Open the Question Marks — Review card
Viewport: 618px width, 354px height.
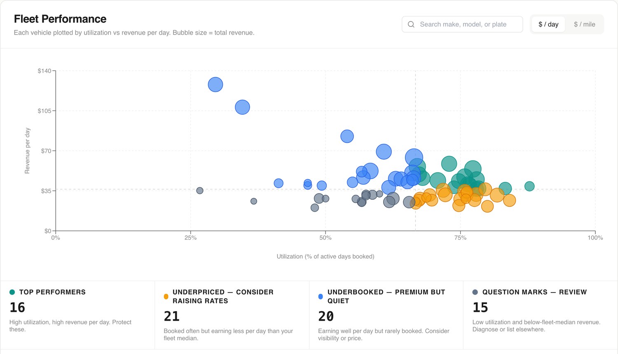541,315
